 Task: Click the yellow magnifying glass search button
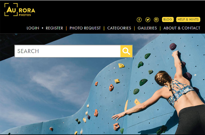(126, 51)
